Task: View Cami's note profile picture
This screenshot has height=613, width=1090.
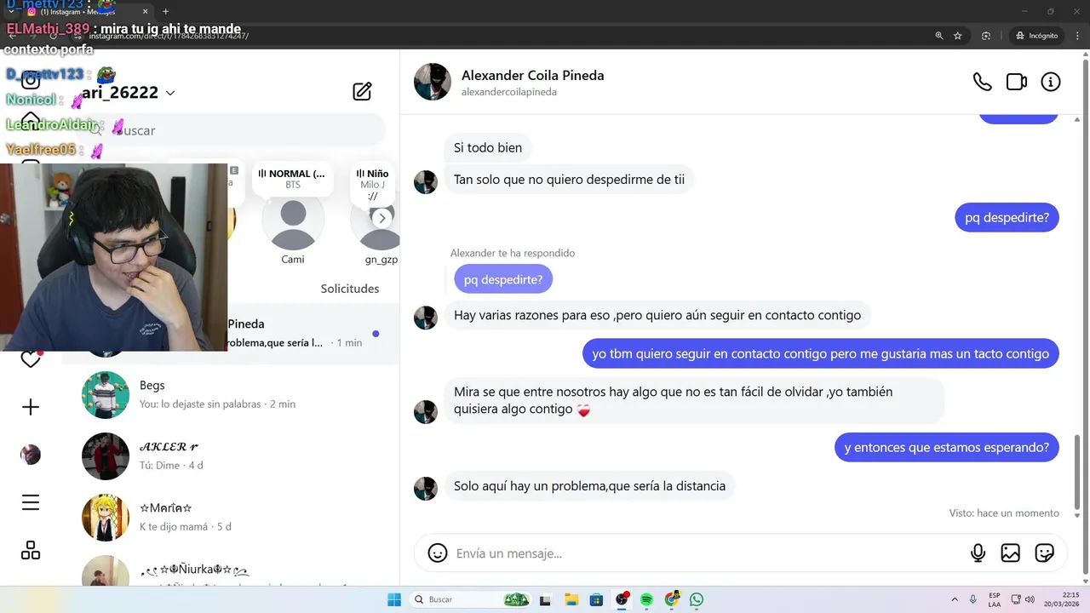Action: coord(293,221)
